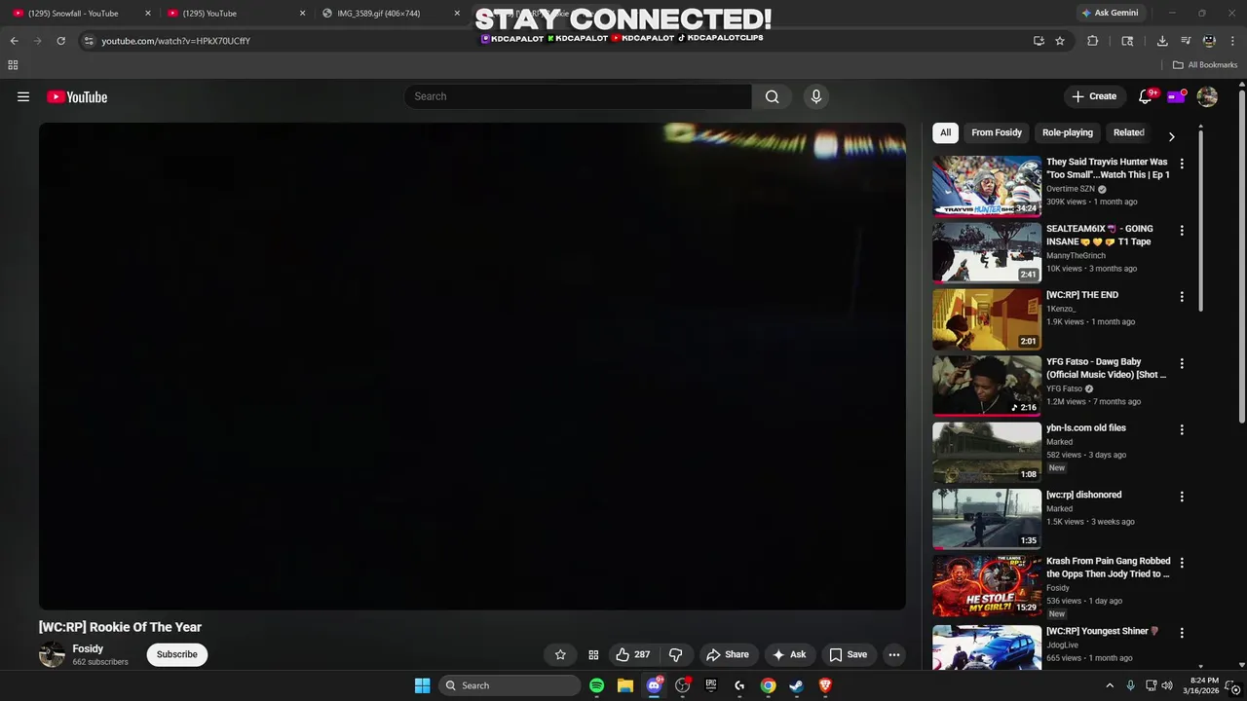Click the Windows taskbar search box
Image resolution: width=1247 pixels, height=701 pixels.
click(510, 685)
